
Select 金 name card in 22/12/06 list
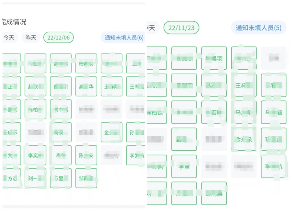[x=112, y=132]
